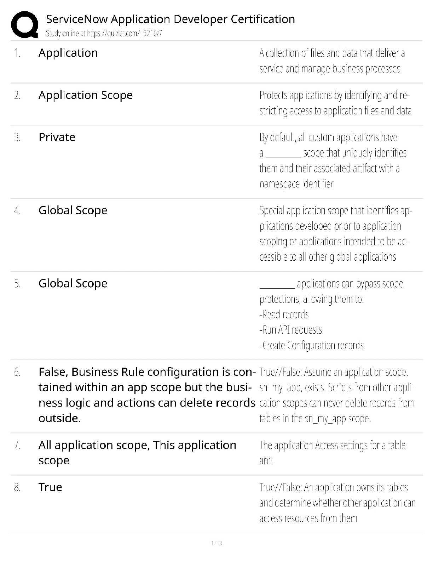Click the Quizlet logo icon

click(25, 25)
